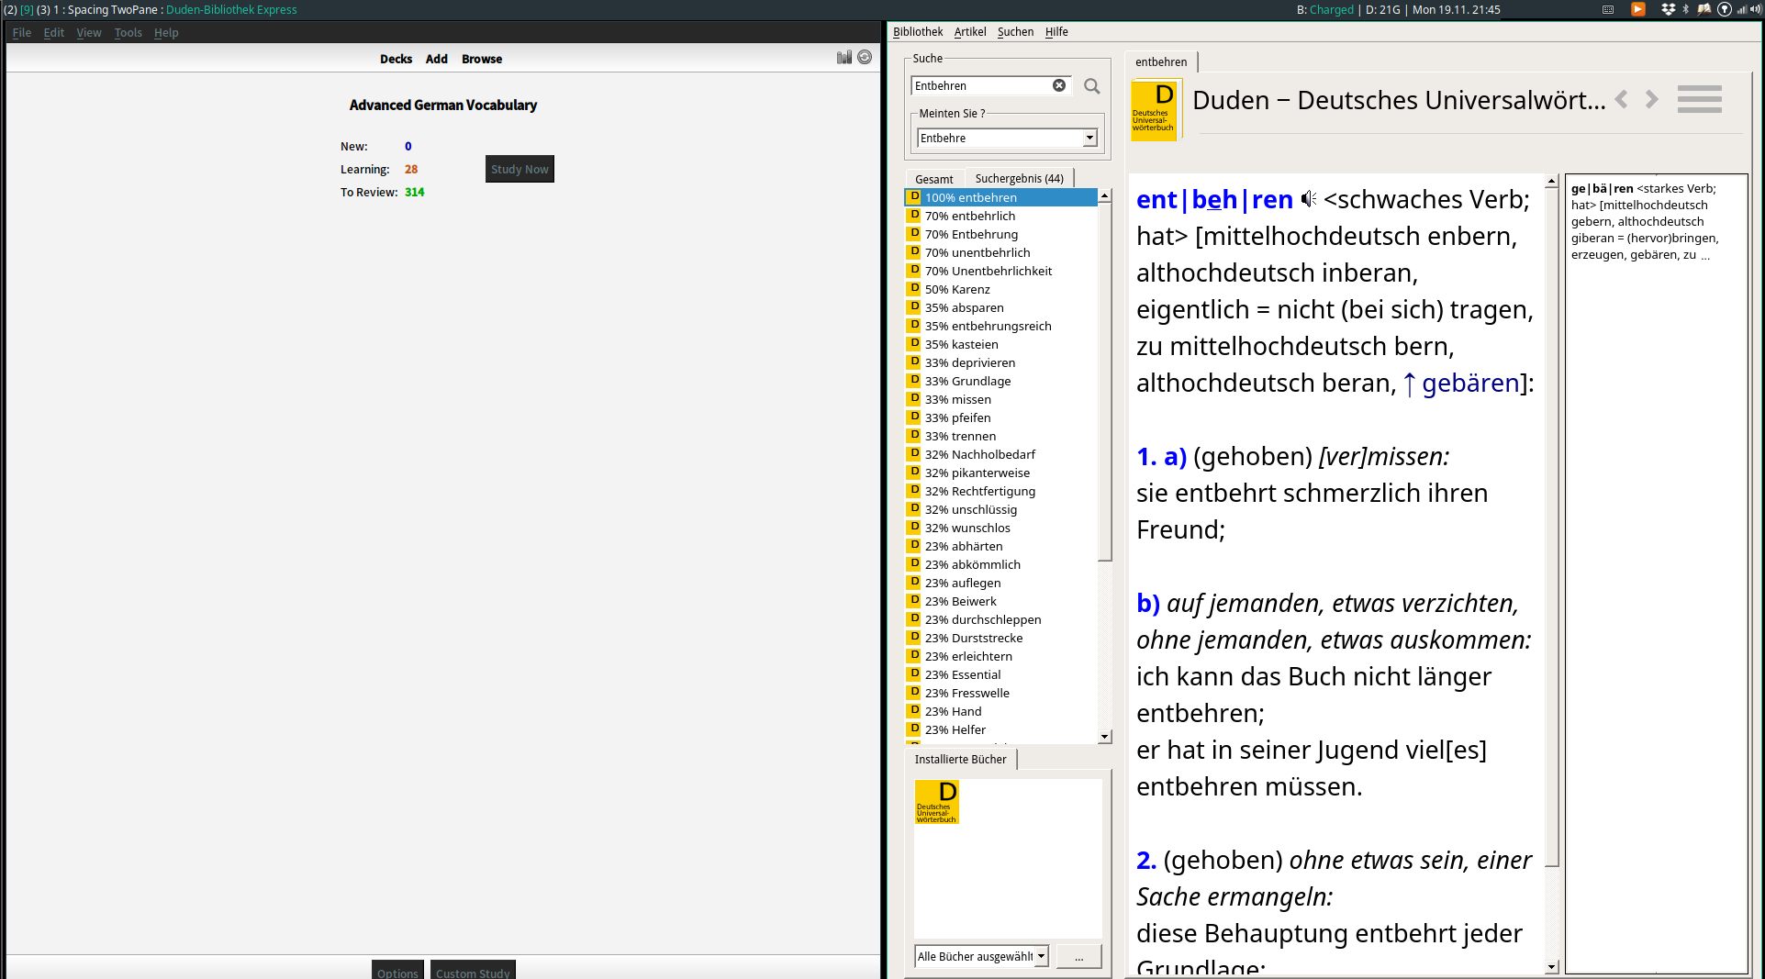Image resolution: width=1765 pixels, height=979 pixels.
Task: Switch to the Suchergebnis (44) tab
Action: [x=1021, y=177]
